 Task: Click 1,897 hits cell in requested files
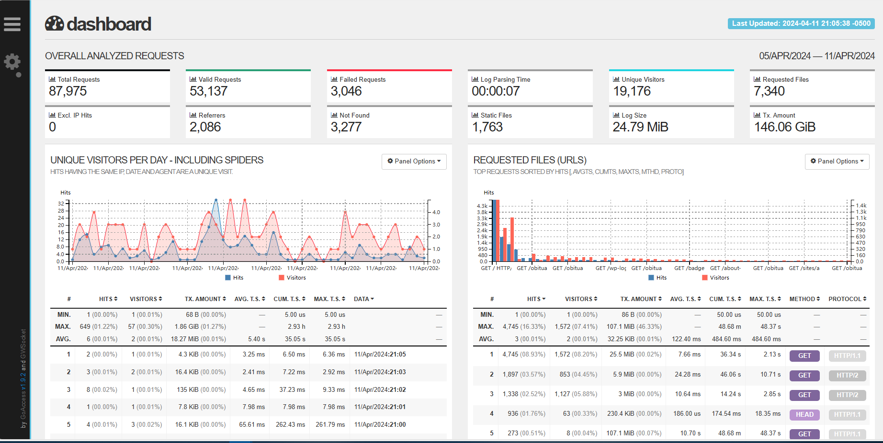[x=524, y=375]
